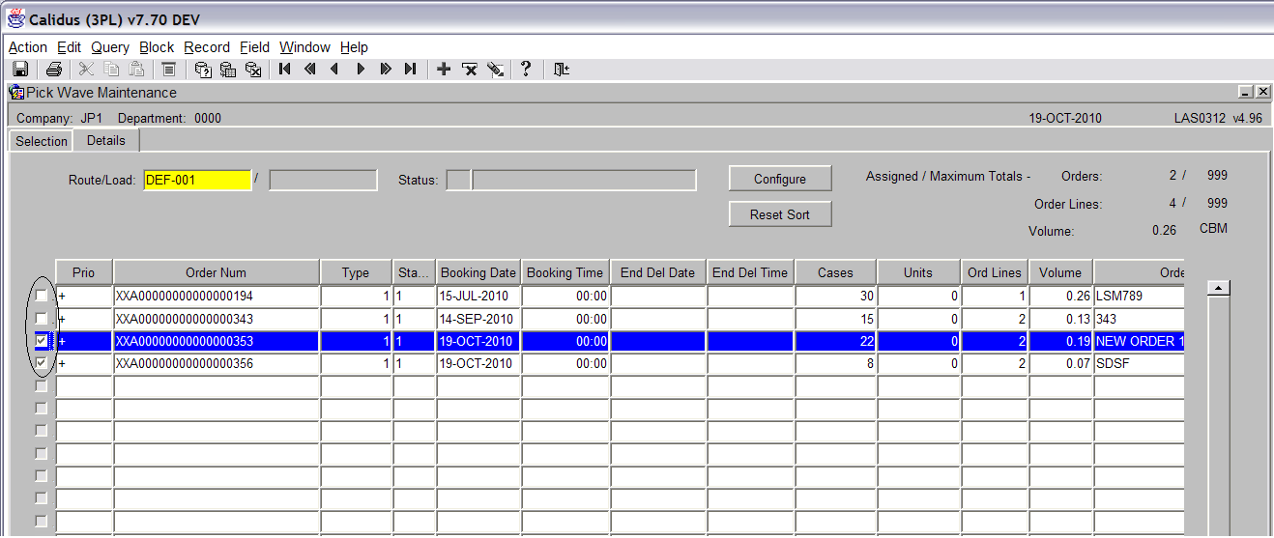Sort by the End Del Date column header

click(x=657, y=272)
